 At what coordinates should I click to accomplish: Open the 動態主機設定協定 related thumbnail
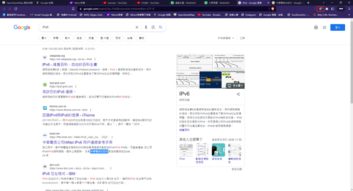click(202, 153)
